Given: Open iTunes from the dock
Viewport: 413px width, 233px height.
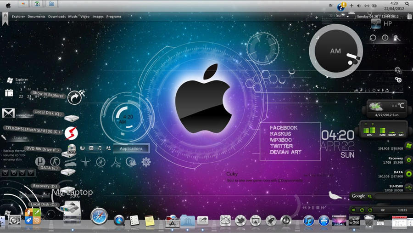Looking at the screenshot, I should 309,221.
